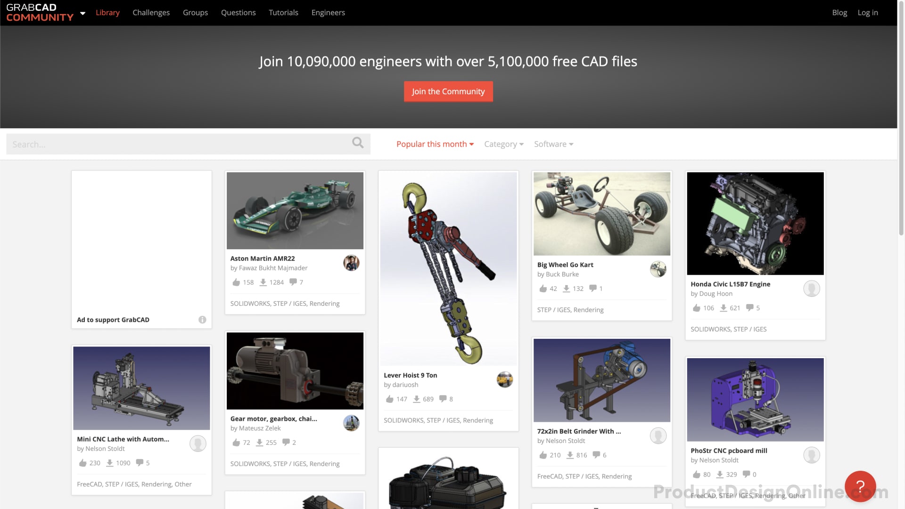Click the GrabCAD dropdown arrow next to logo

coord(82,14)
